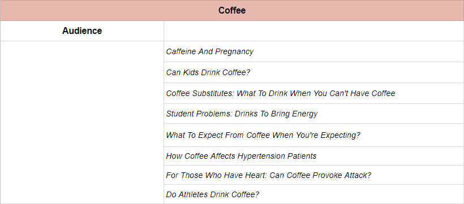464x204 pixels.
Task: Place cursor on the word Energy
Action: click(304, 114)
